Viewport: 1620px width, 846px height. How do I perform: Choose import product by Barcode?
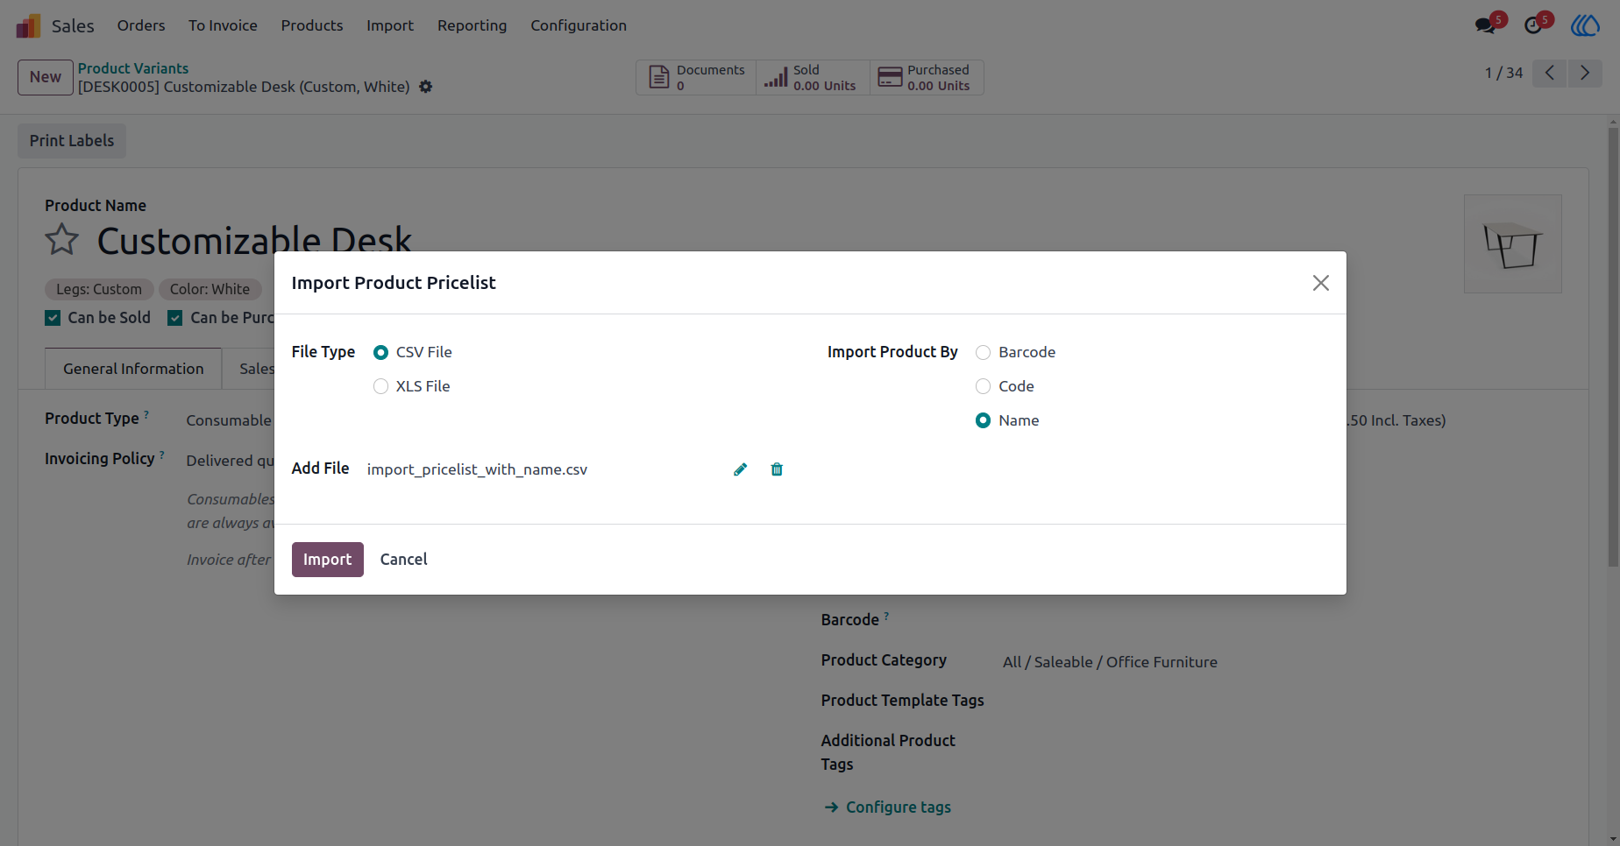point(983,352)
